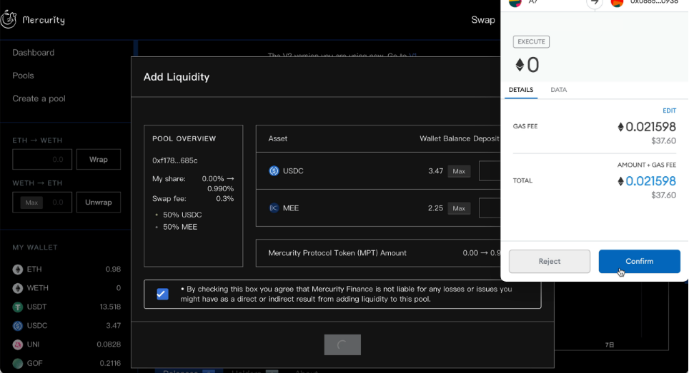
Task: Click the ETH to WETH amount input
Action: [42, 159]
